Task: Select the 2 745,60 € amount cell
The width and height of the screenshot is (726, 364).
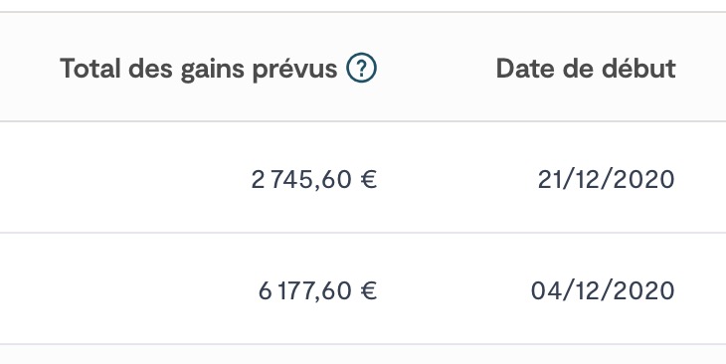Action: 314,179
